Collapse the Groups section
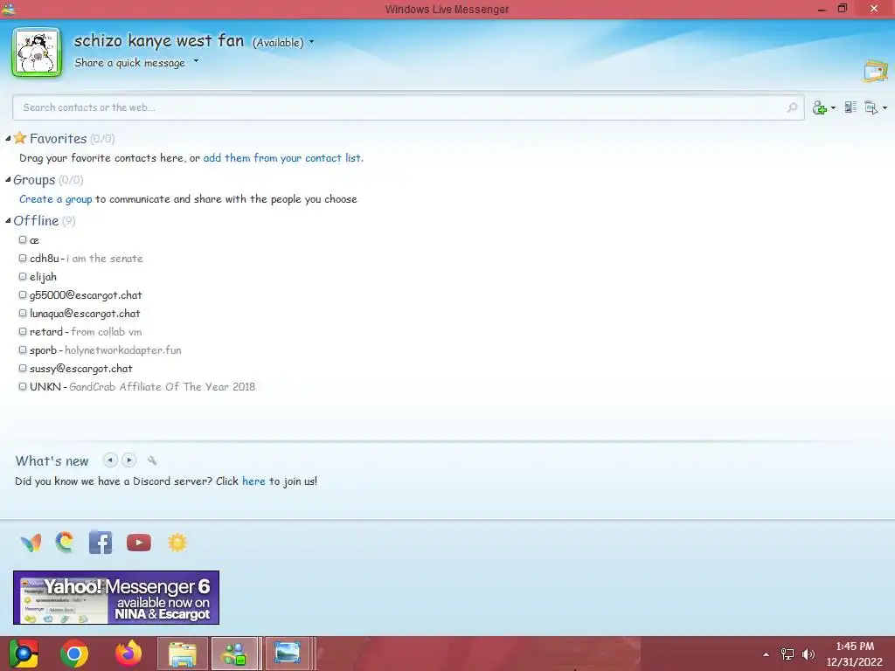This screenshot has width=895, height=671. click(8, 179)
